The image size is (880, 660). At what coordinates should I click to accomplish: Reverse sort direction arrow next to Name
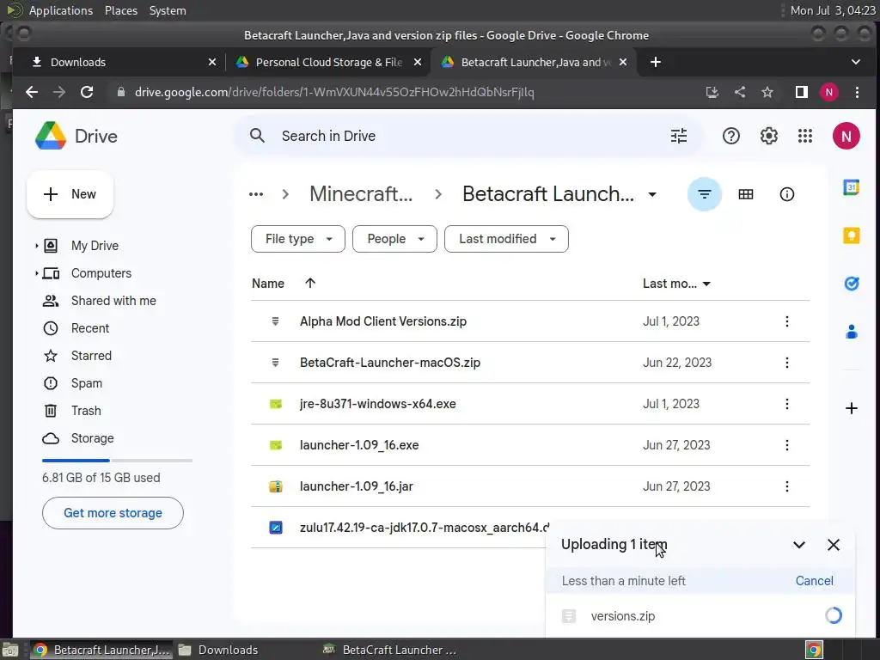(309, 284)
